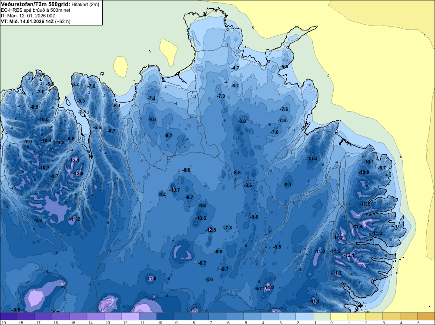The width and height of the screenshot is (435, 325).
Task: Click the -9.0 temperature label
Action: pos(152,119)
